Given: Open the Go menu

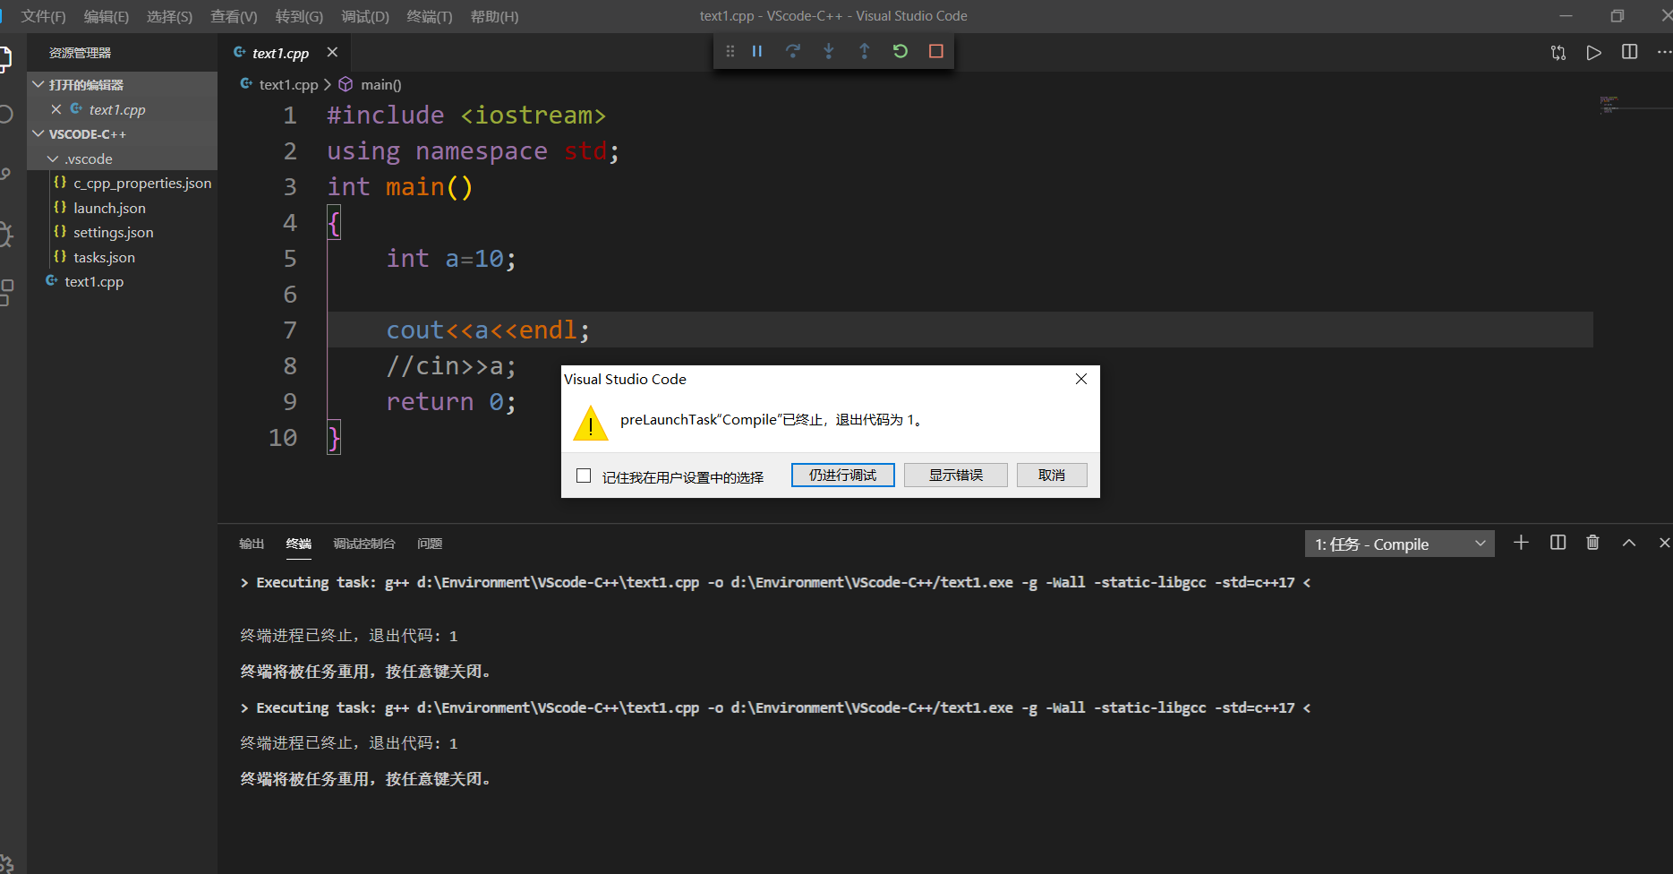Looking at the screenshot, I should click(299, 16).
